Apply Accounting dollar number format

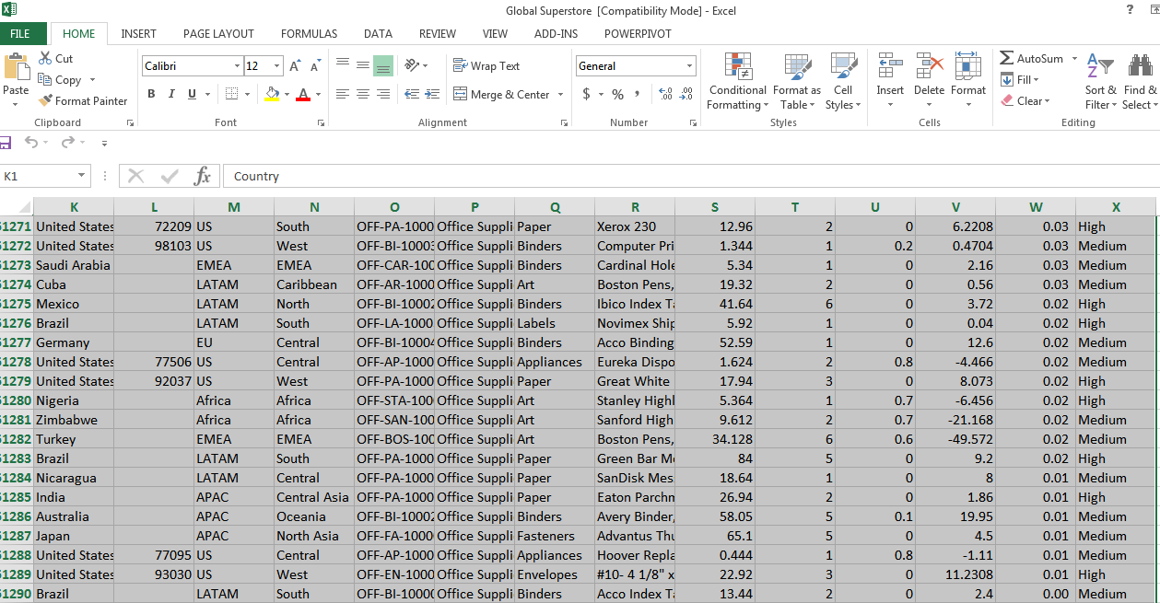[586, 94]
